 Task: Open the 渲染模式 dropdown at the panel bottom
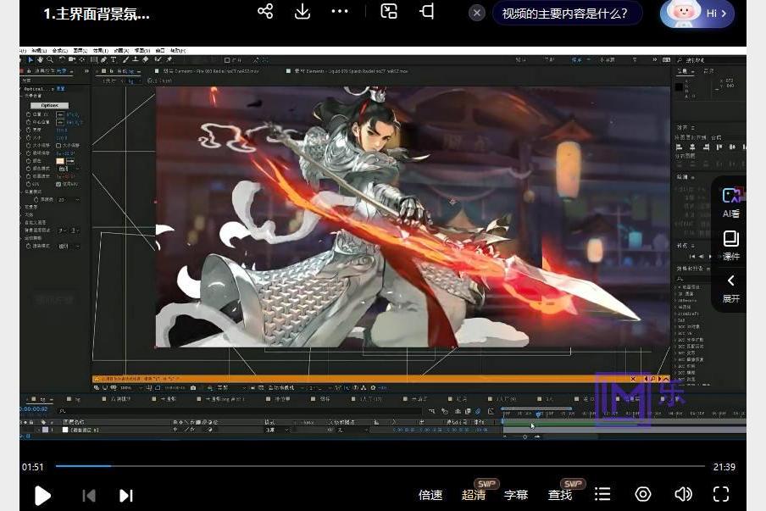click(x=68, y=247)
